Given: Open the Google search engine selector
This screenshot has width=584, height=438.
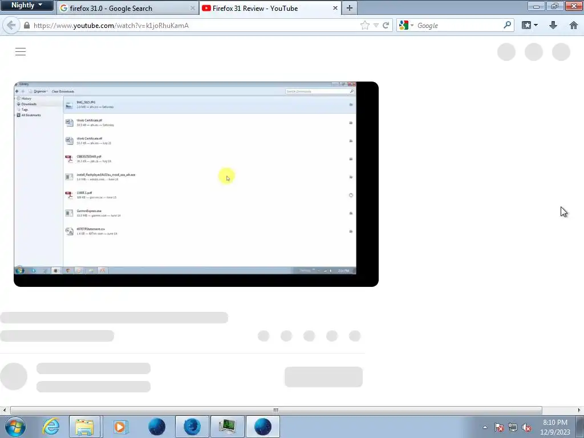Looking at the screenshot, I should click(406, 25).
